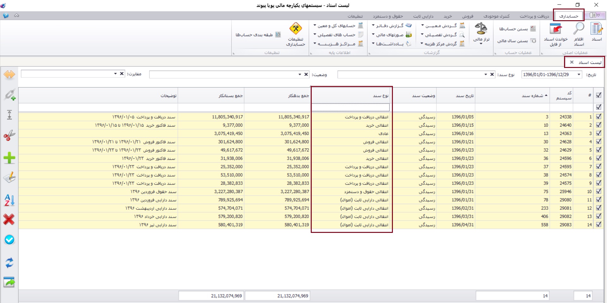Switch to دارایی ثابت fixed assets tab
Viewport: 607px width, 303px height.
pos(423,16)
